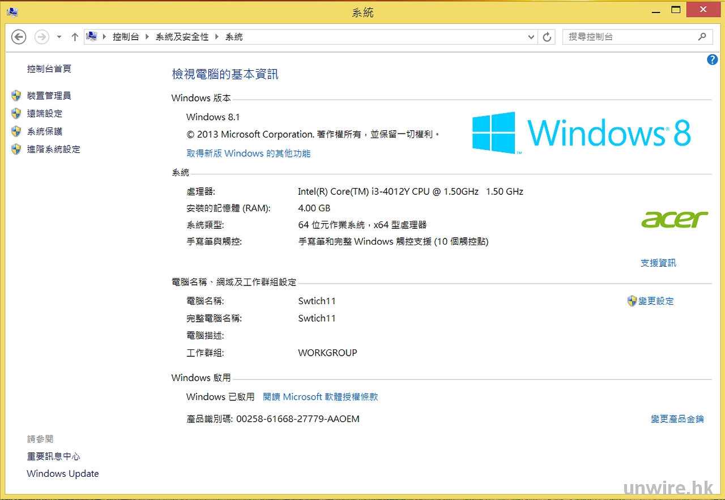The width and height of the screenshot is (725, 500).
Task: Open the 變更產品金鑰 link
Action: pos(677,419)
